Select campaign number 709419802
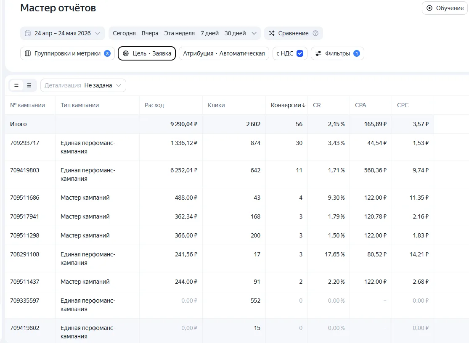The height and width of the screenshot is (343, 469). [x=24, y=328]
